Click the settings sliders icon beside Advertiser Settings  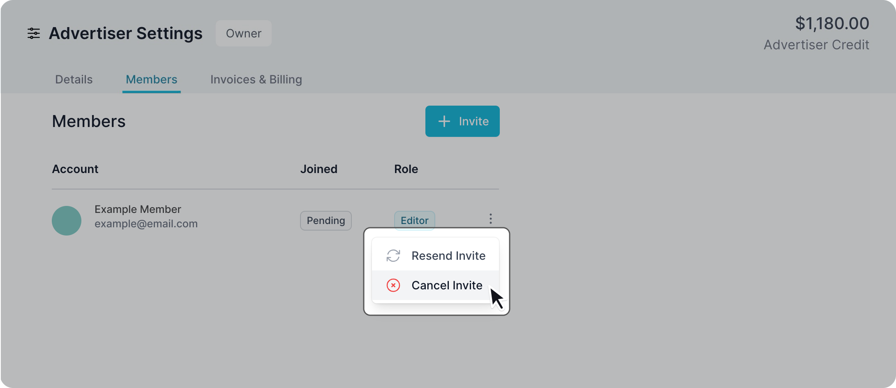click(x=34, y=33)
